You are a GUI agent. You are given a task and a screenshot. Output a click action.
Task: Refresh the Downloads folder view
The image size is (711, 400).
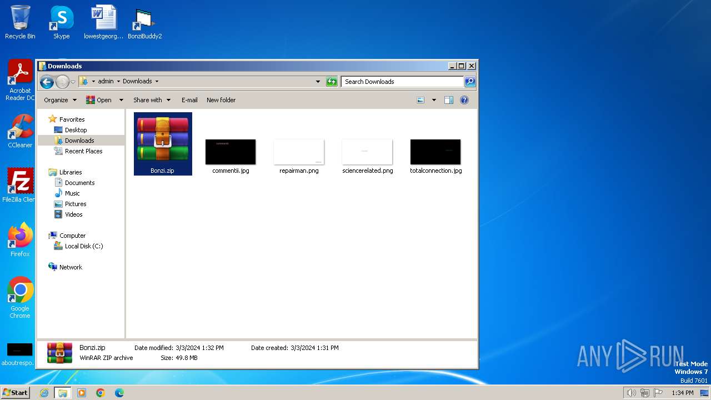coord(332,82)
